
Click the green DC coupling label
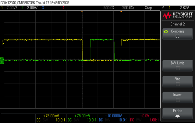coord(70,120)
